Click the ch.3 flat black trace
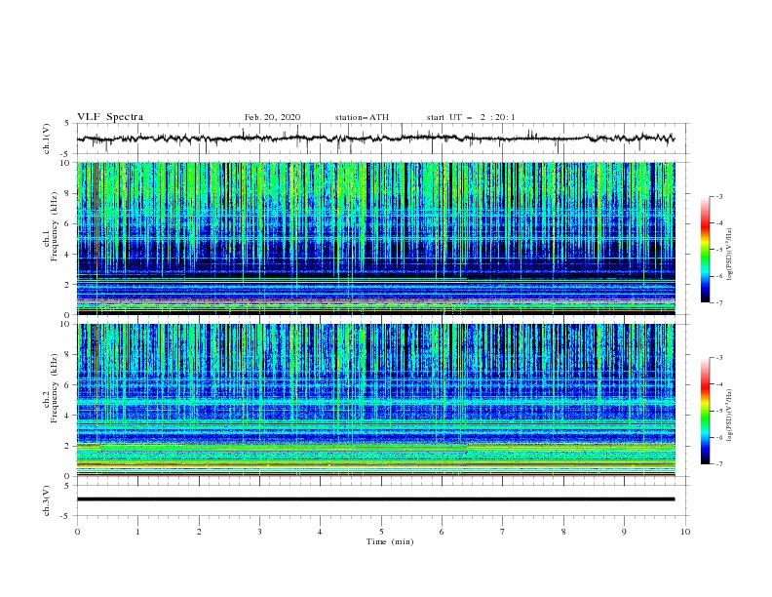The image size is (772, 597). pos(375,499)
